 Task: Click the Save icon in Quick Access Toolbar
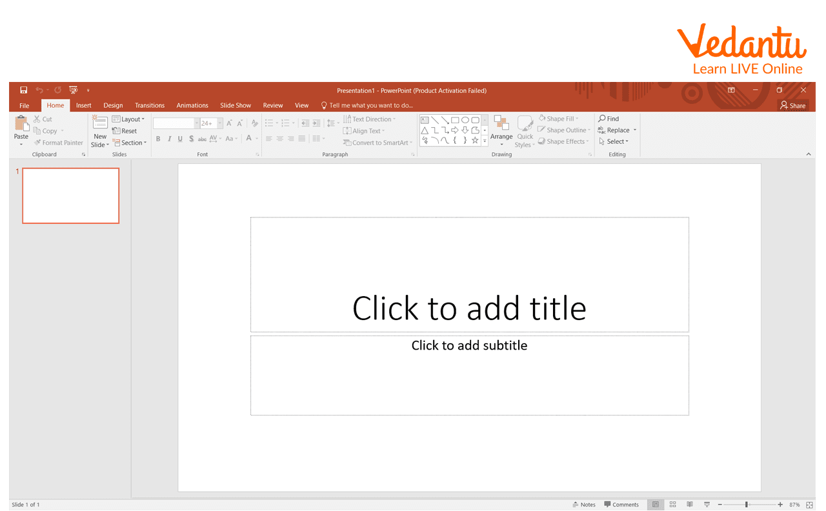pyautogui.click(x=24, y=90)
